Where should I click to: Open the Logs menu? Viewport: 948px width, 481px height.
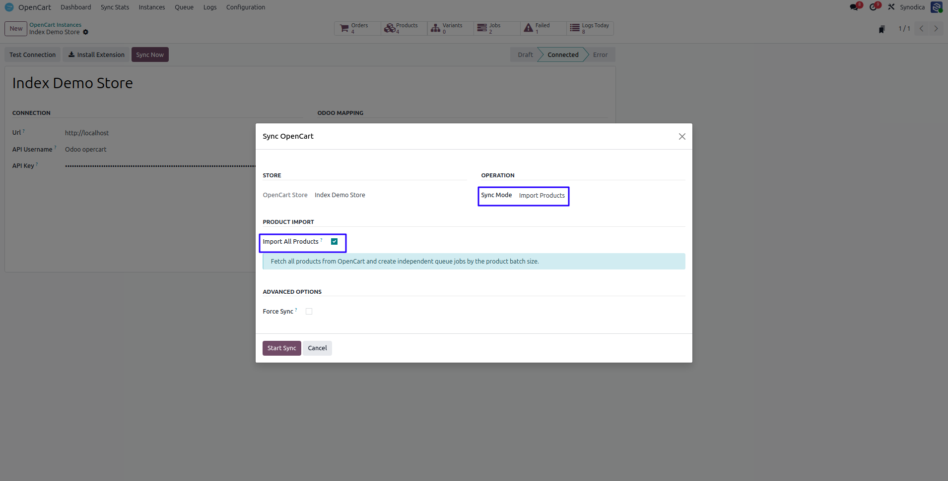coord(210,7)
